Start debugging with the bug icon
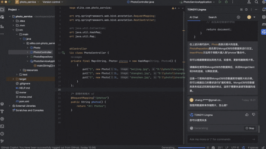This screenshot has height=149, width=266. [x=226, y=2]
